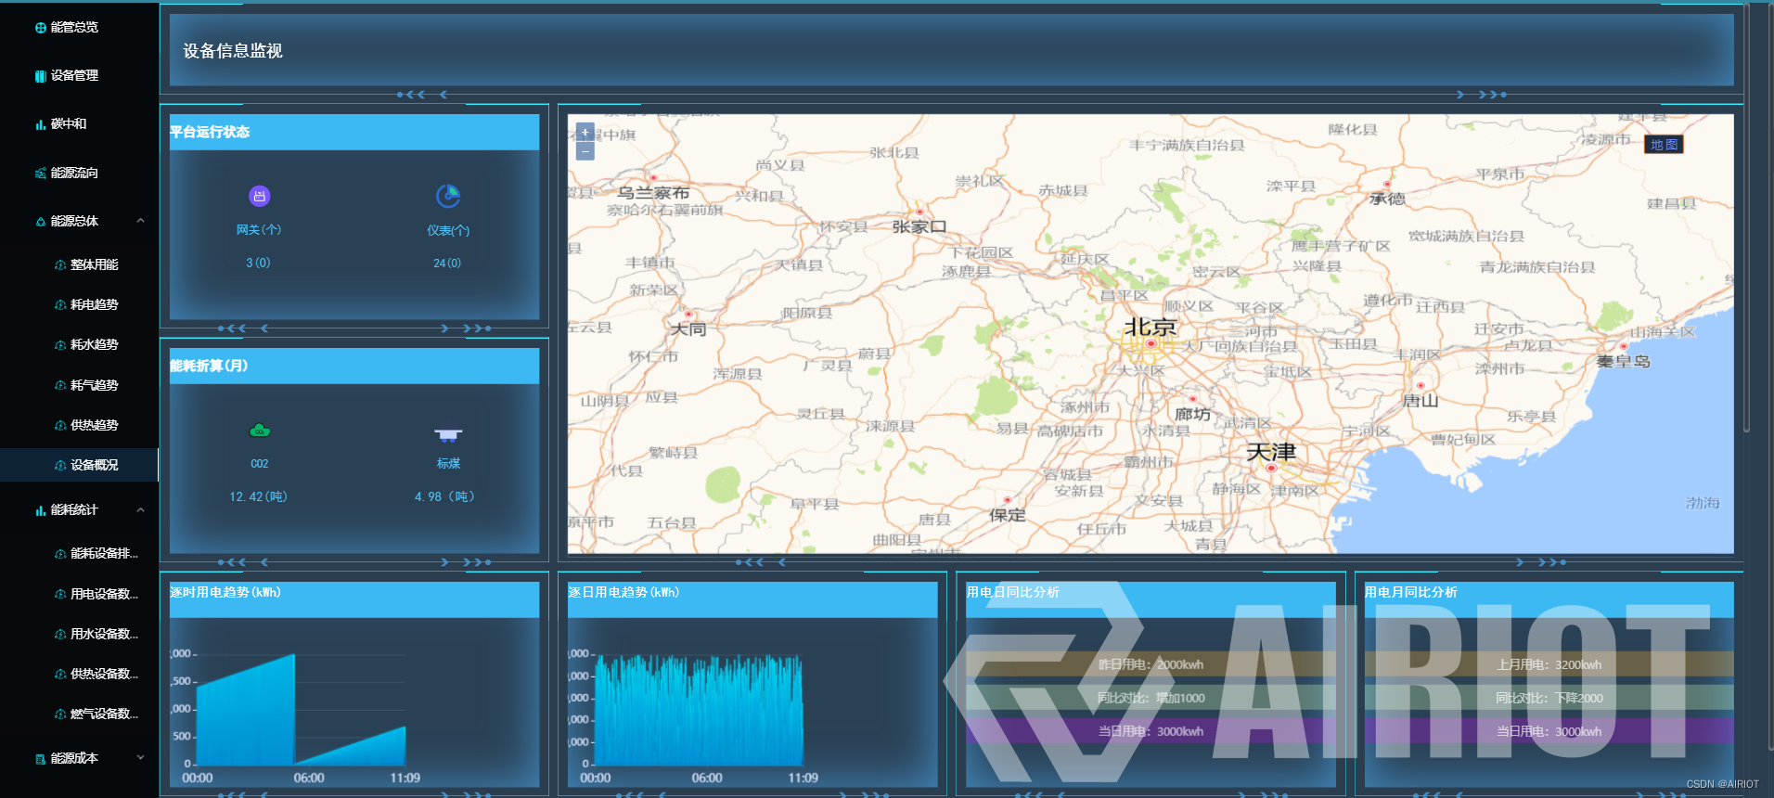Click the 同比对比: 增加1000 row
Screen dimensions: 1774x798
coord(1151,698)
